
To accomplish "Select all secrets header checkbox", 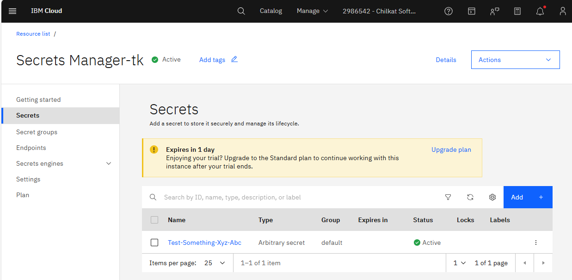I will (154, 220).
